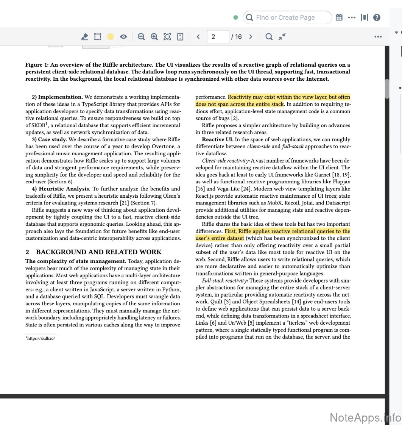Zoom in on the PDF
Screen dimensions: 402x425
154,37
